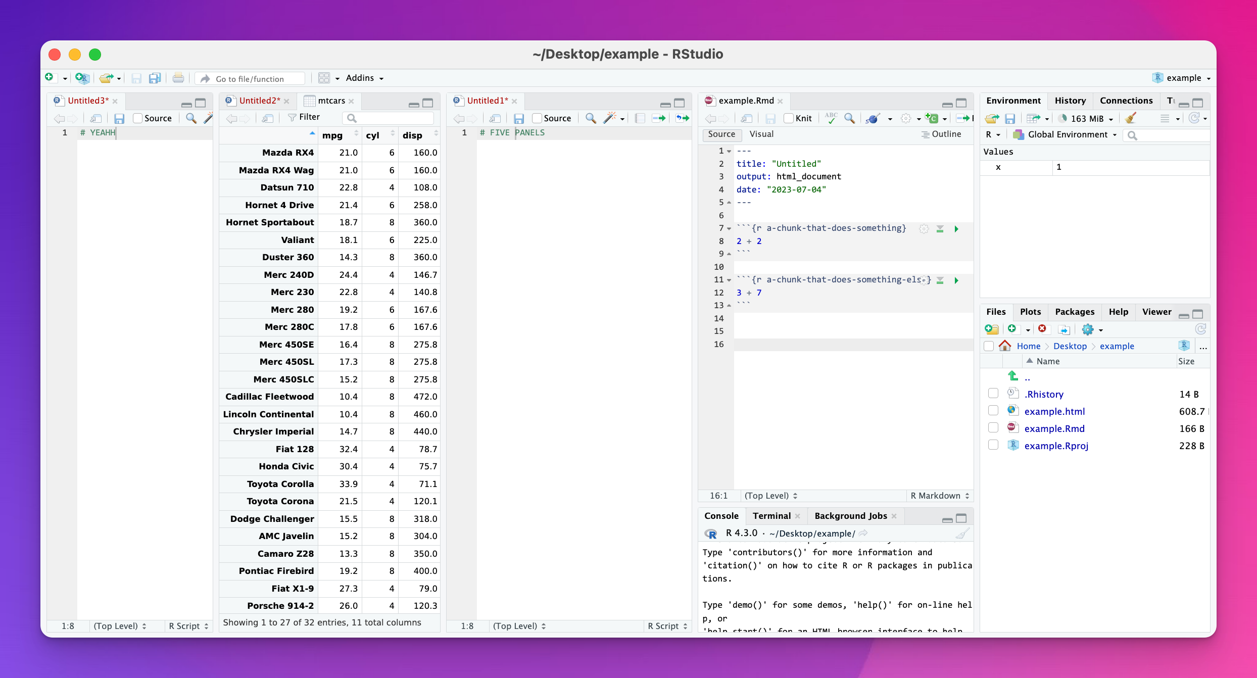This screenshot has width=1257, height=678.
Task: Collapse the code chunk at line 7
Action: [729, 229]
